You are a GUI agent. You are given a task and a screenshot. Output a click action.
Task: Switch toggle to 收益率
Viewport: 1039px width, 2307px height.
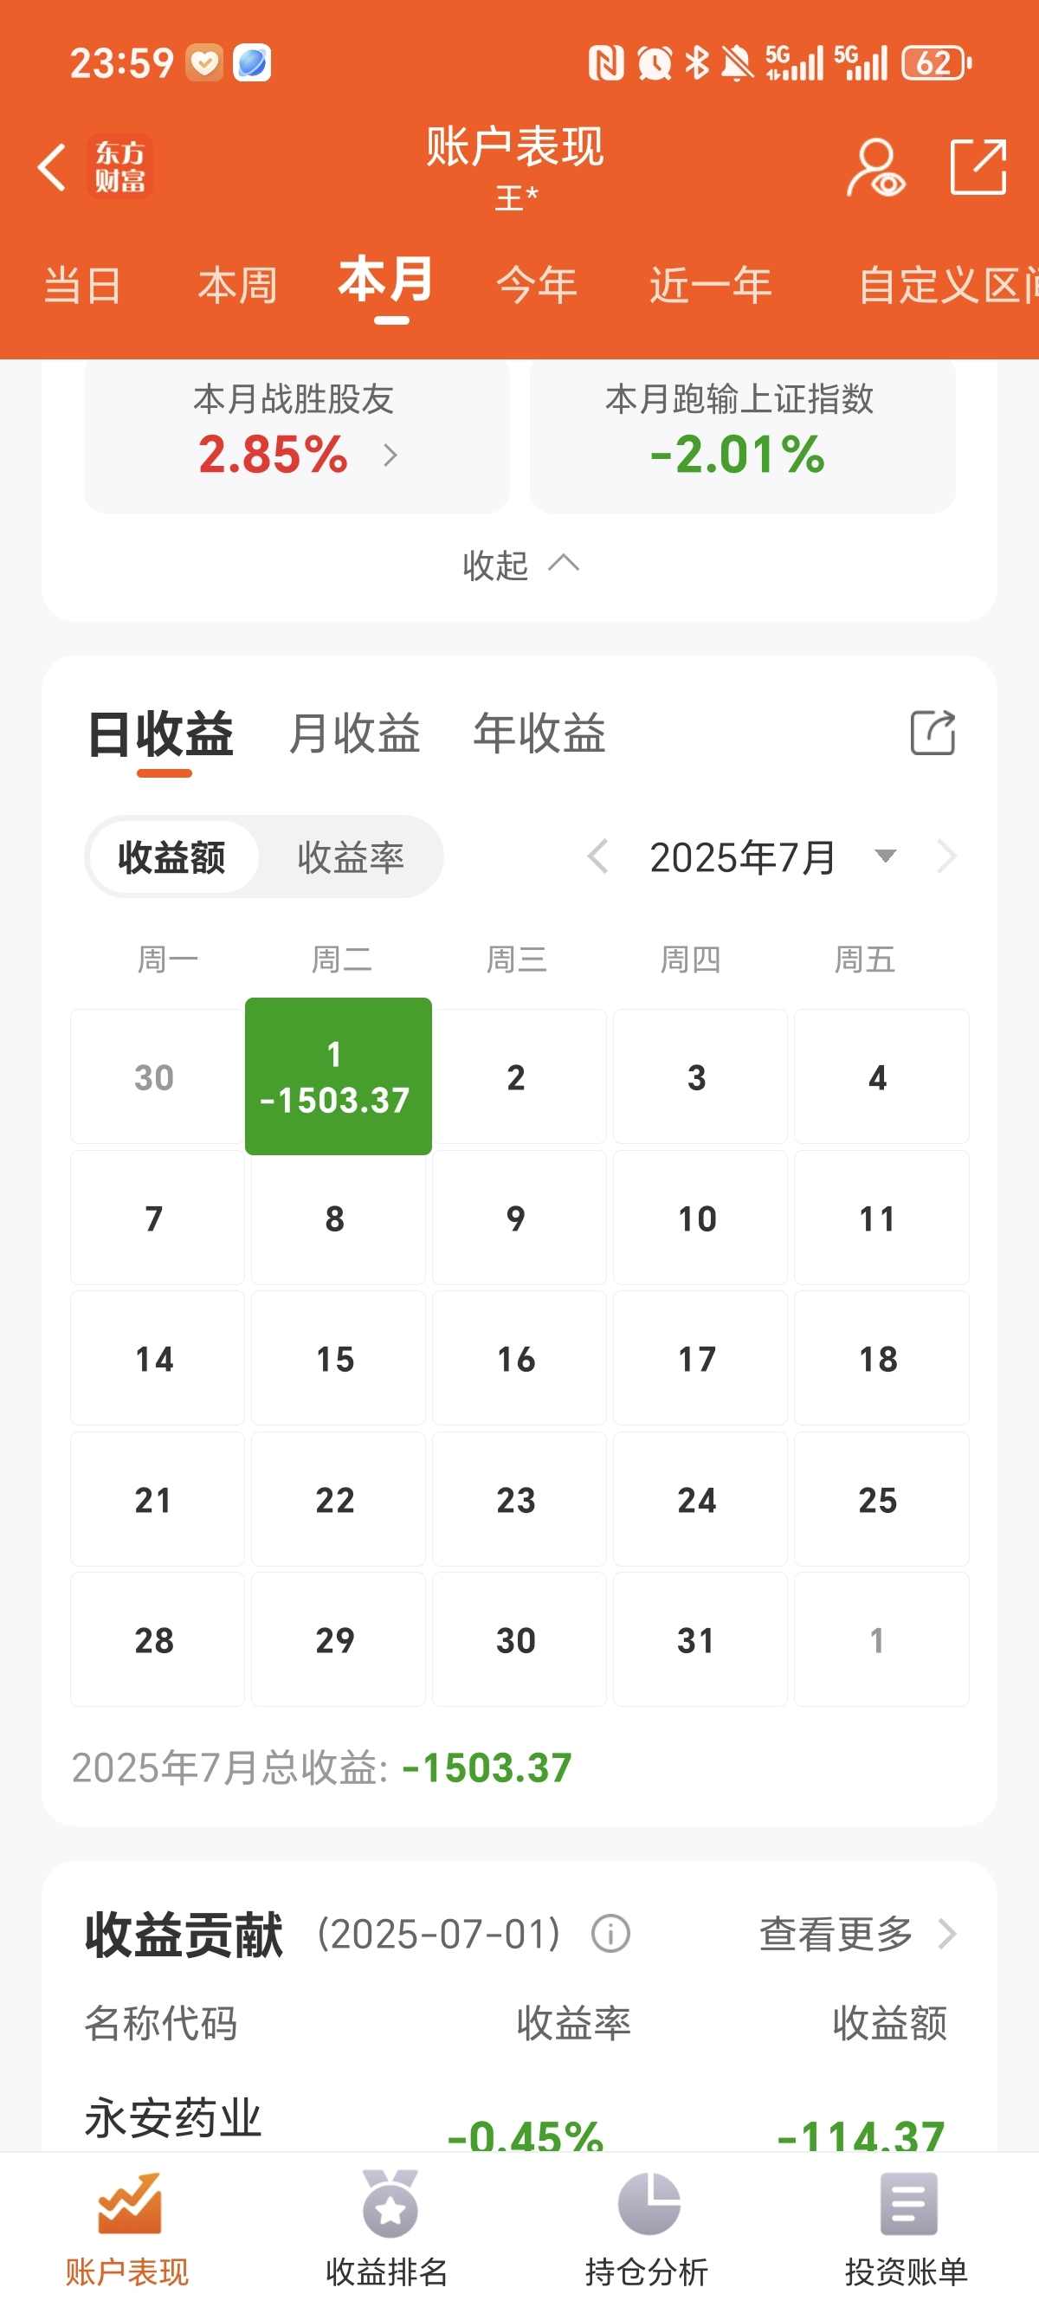coord(352,857)
